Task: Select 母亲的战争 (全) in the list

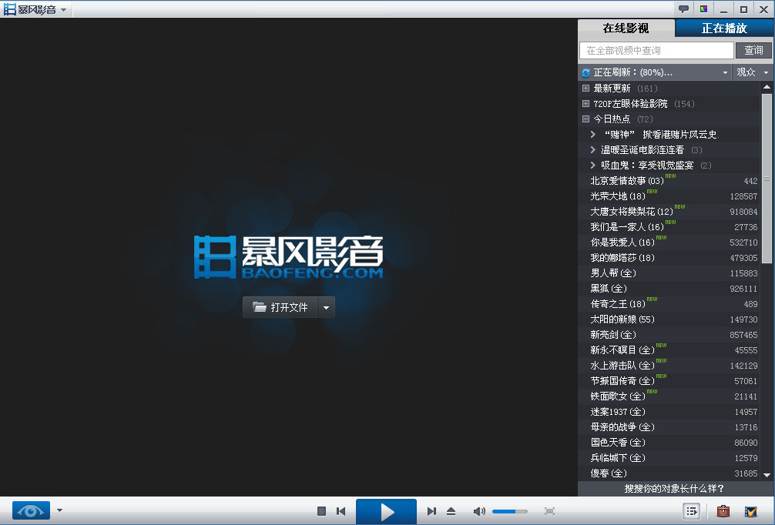Action: click(x=669, y=426)
